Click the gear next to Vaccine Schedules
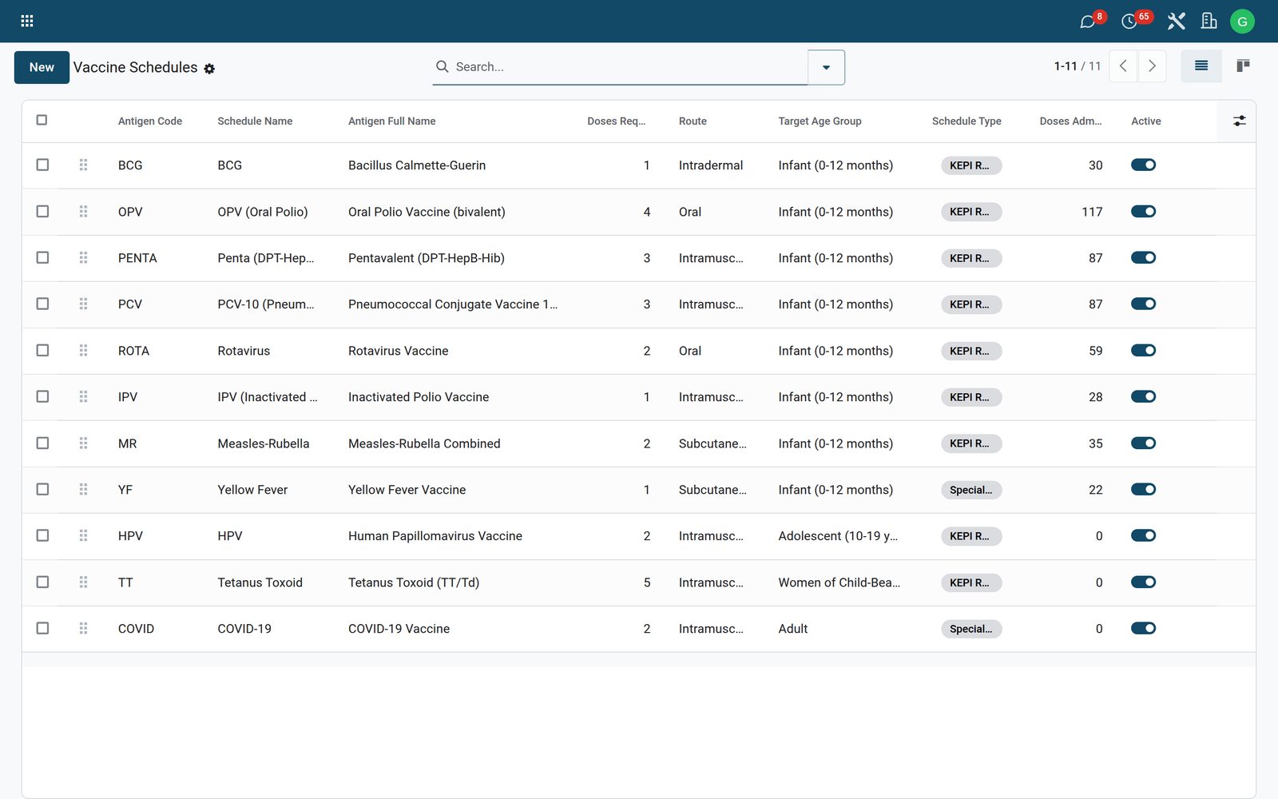The height and width of the screenshot is (799, 1278). (x=209, y=69)
